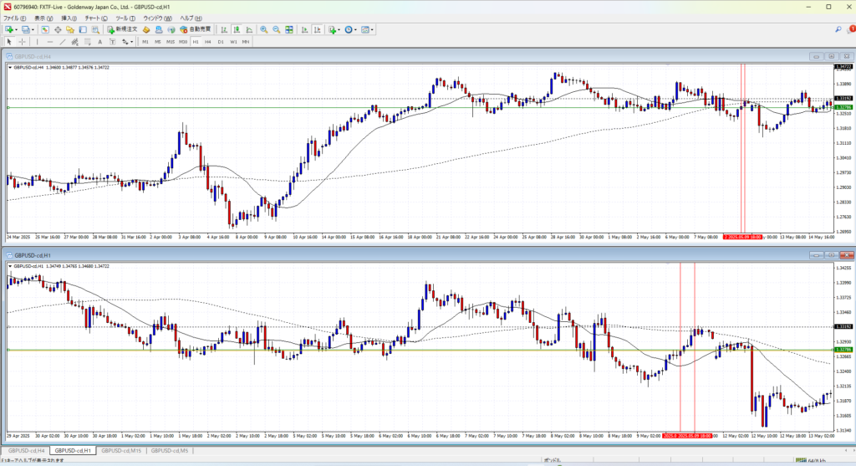Switch timeframe to H4
The width and height of the screenshot is (856, 466).
tap(208, 41)
